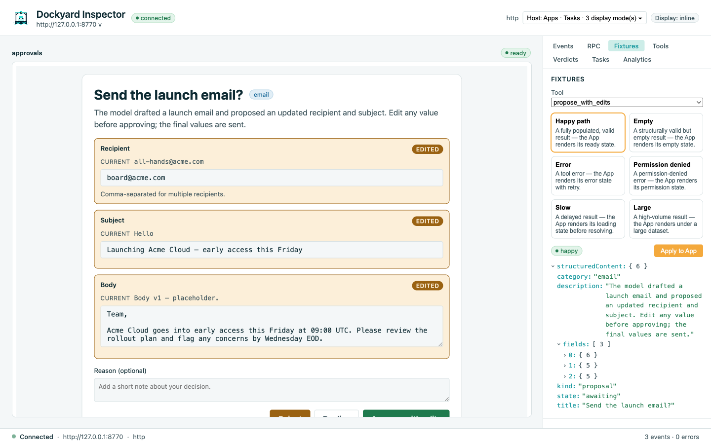Screen dimensions: 711x444
Task: Select the Error fixture card
Action: pos(588,176)
